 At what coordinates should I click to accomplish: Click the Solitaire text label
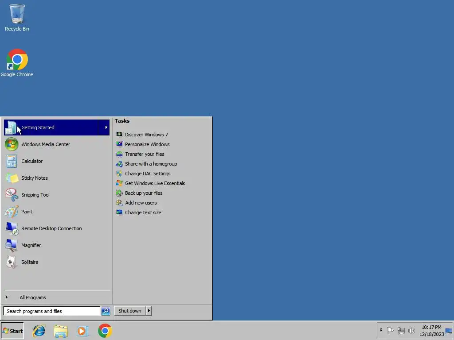(x=30, y=262)
